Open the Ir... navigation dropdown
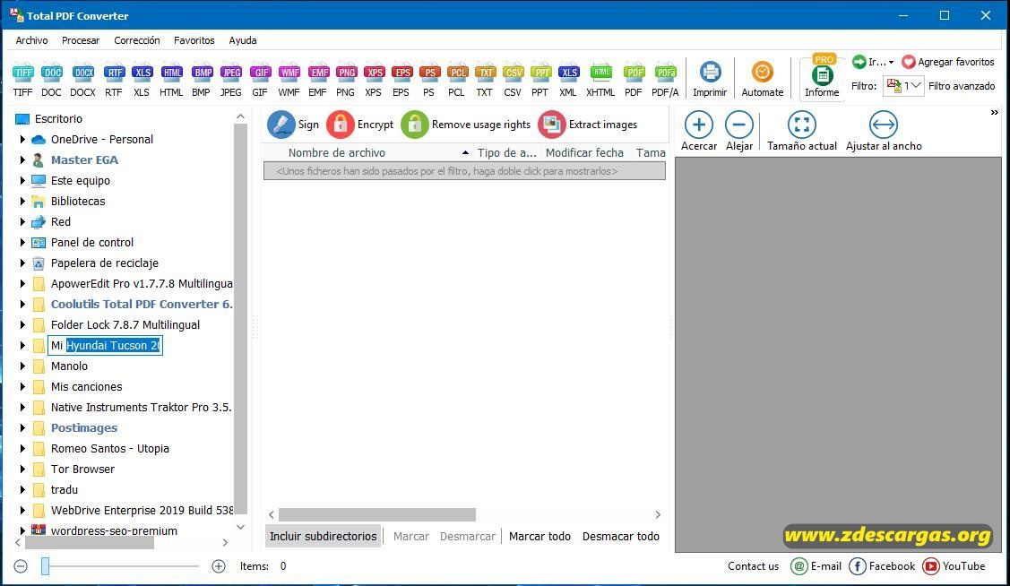The width and height of the screenshot is (1010, 586). [x=873, y=62]
